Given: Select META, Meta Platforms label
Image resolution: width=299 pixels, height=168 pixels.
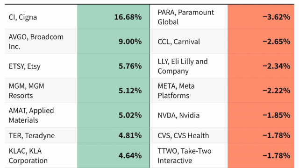Looking at the screenshot, I should click(x=176, y=91).
